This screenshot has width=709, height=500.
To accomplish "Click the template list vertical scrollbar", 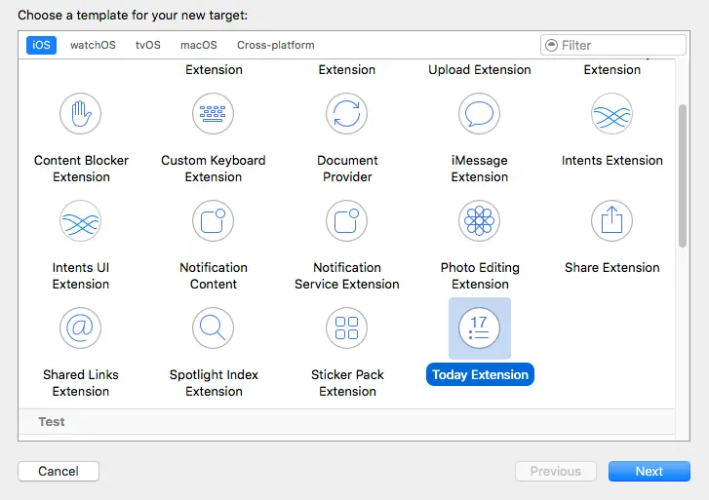I will pyautogui.click(x=683, y=175).
